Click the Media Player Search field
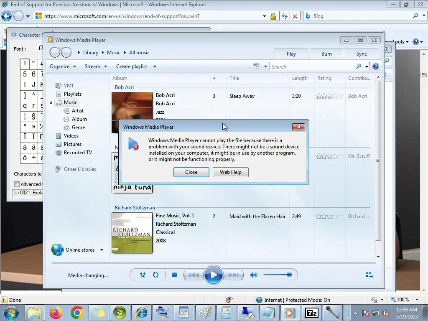428x321 pixels. tap(313, 66)
